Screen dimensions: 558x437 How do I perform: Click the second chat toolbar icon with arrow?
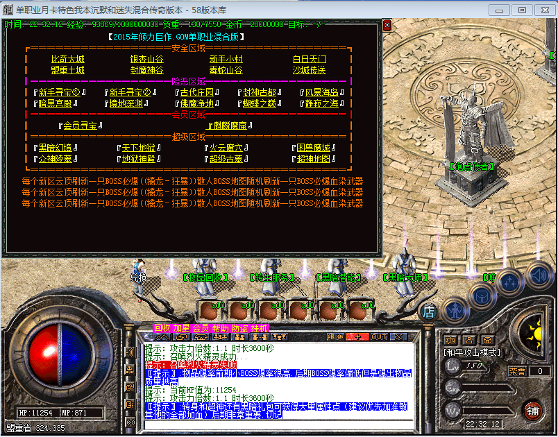182,336
